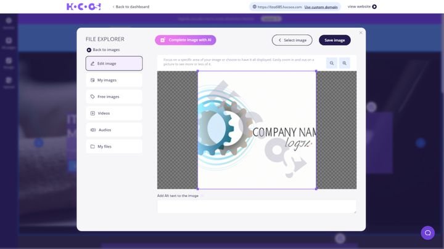Click the pencil icon on Edit image
444x249 pixels.
92,63
